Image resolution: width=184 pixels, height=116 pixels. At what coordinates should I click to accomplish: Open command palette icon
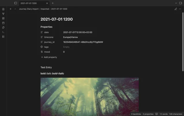click(3, 32)
